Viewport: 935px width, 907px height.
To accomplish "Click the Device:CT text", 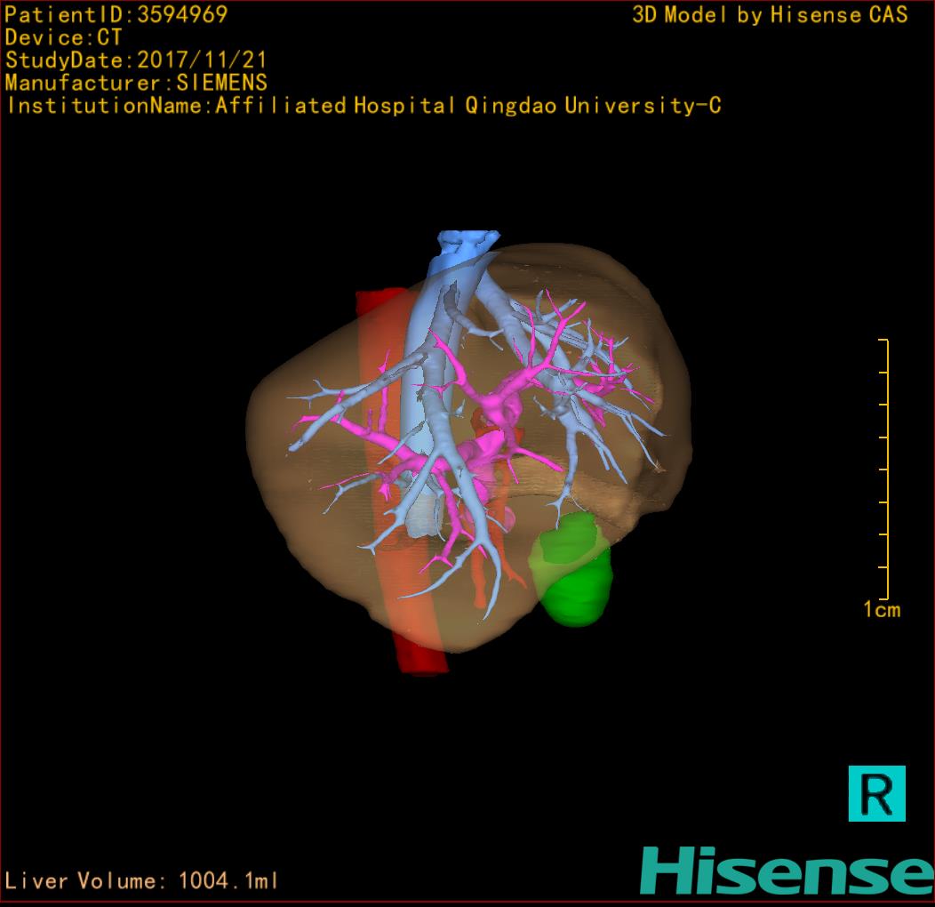I will pos(64,38).
